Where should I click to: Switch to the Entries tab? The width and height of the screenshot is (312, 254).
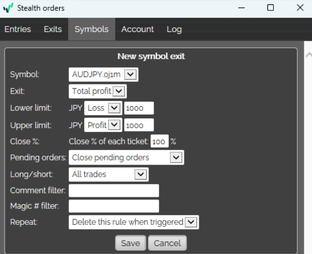(x=18, y=29)
